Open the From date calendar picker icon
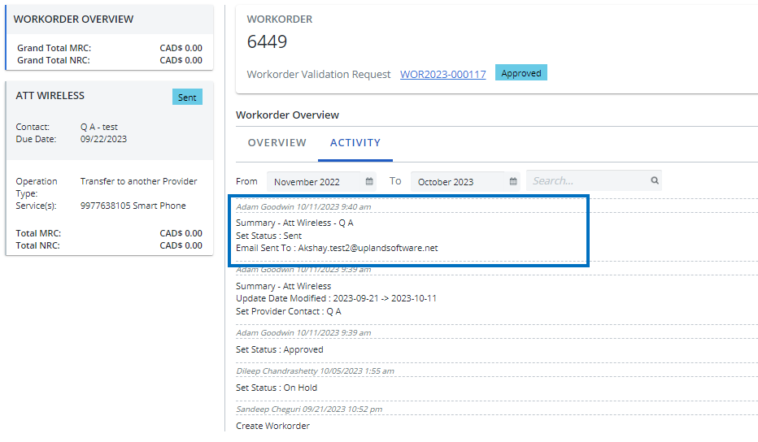This screenshot has width=758, height=442. pos(369,182)
